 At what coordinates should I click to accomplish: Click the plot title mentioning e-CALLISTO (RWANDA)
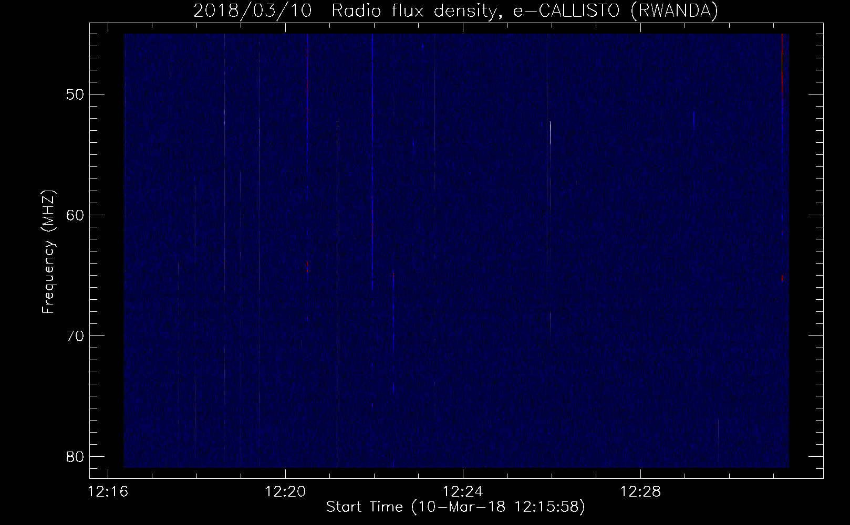pos(455,10)
